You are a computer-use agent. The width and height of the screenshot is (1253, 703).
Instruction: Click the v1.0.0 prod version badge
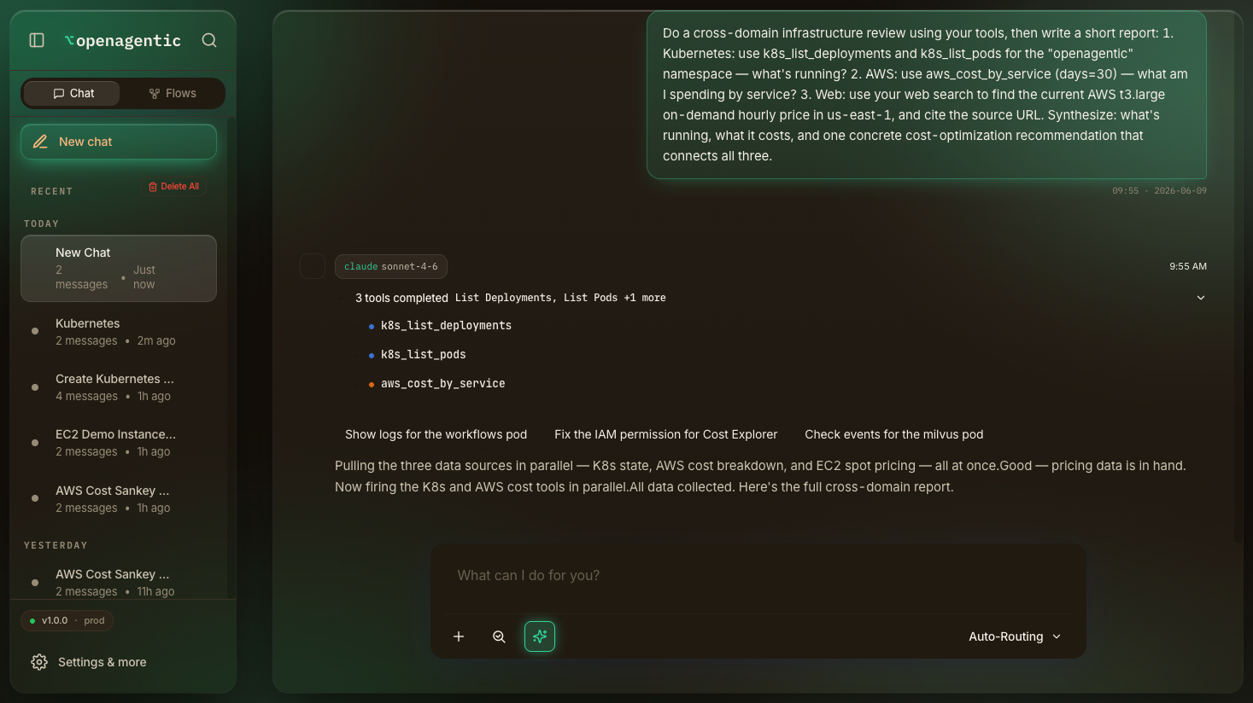pos(67,620)
